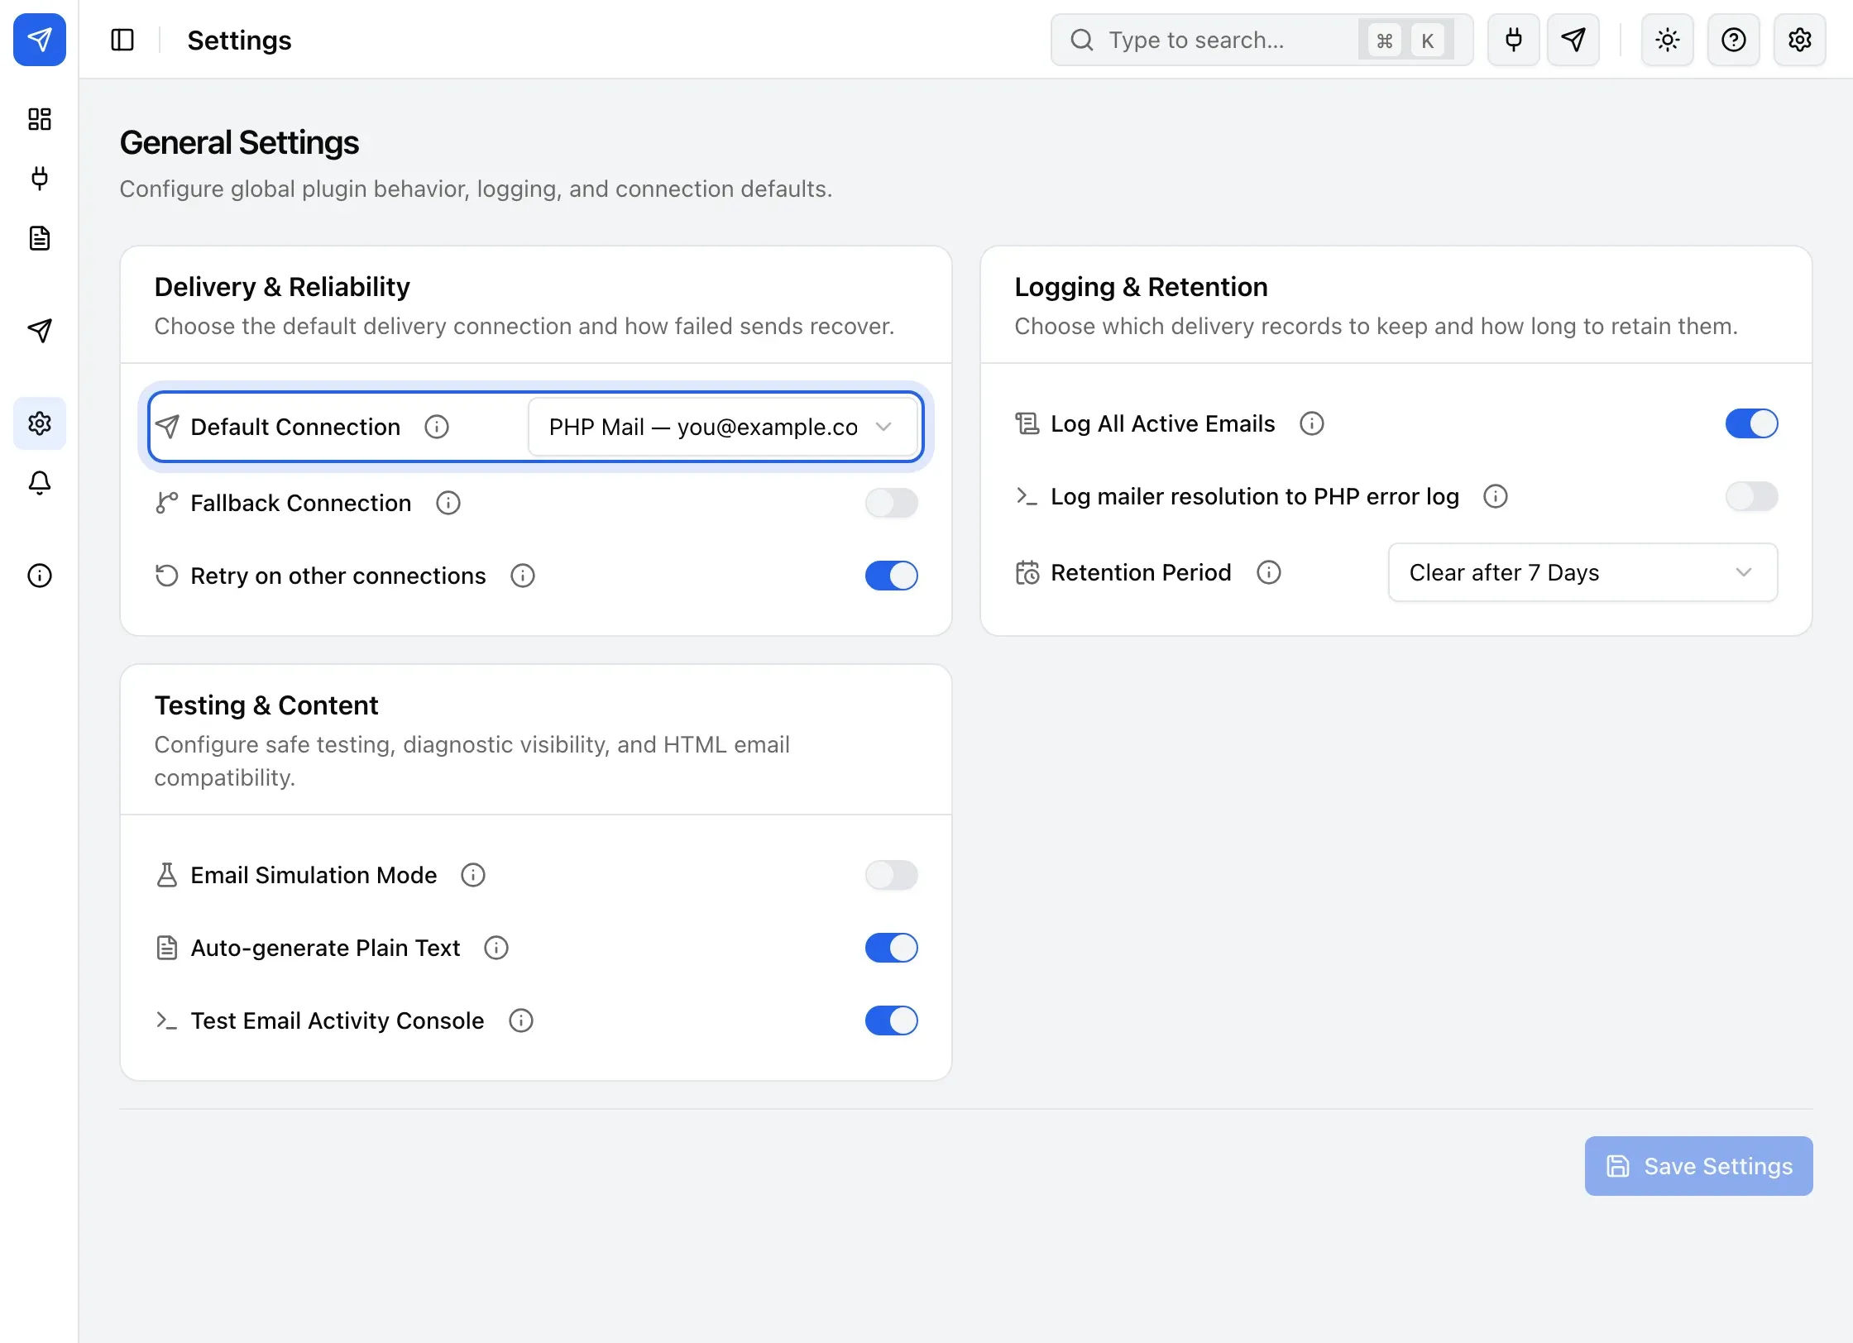Click the Delivery & Reliability heading
The width and height of the screenshot is (1853, 1343).
point(282,287)
